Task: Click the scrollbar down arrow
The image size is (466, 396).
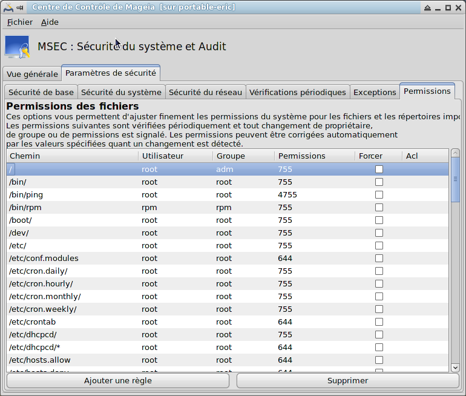Action: pos(455,368)
